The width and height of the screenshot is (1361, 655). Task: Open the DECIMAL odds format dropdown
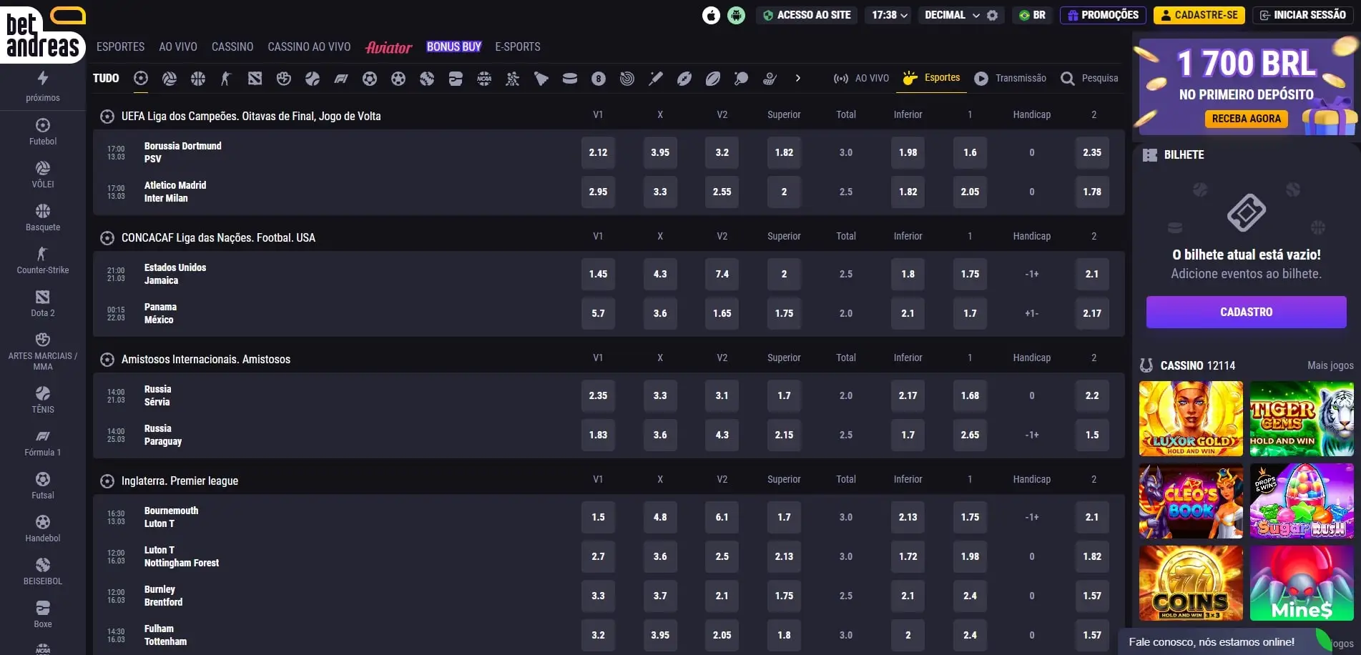(x=951, y=15)
